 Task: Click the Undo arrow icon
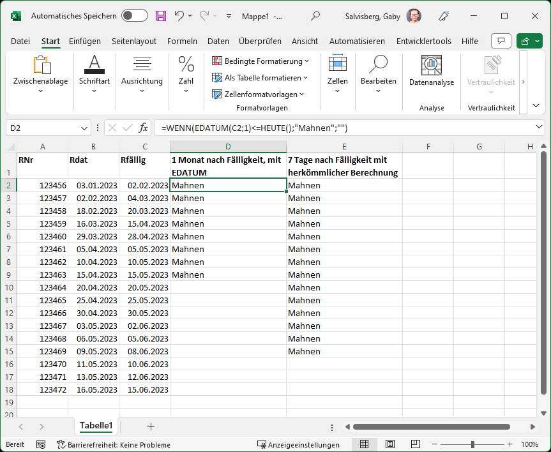tap(179, 16)
